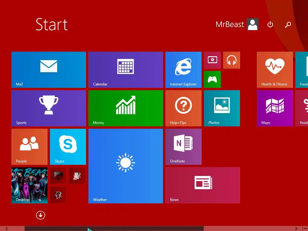This screenshot has height=231, width=308.
Task: Open the Calendar tile
Action: [x=126, y=70]
